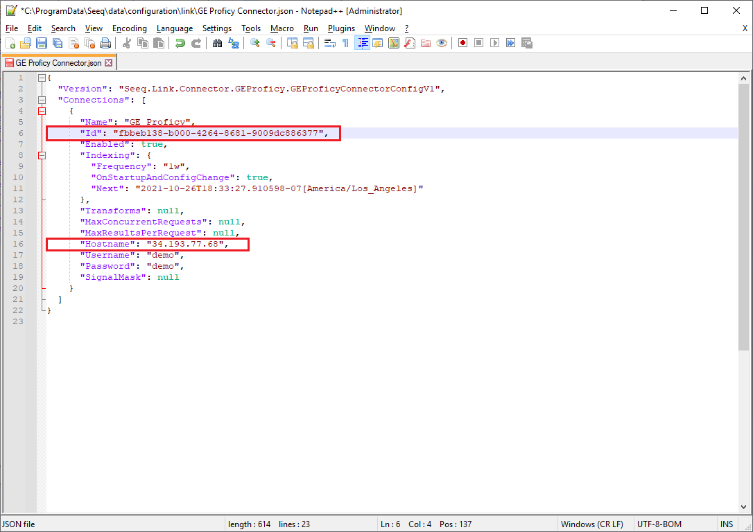Screen dimensions: 753x532
Task: Click the save recorded macro icon
Action: [527, 43]
